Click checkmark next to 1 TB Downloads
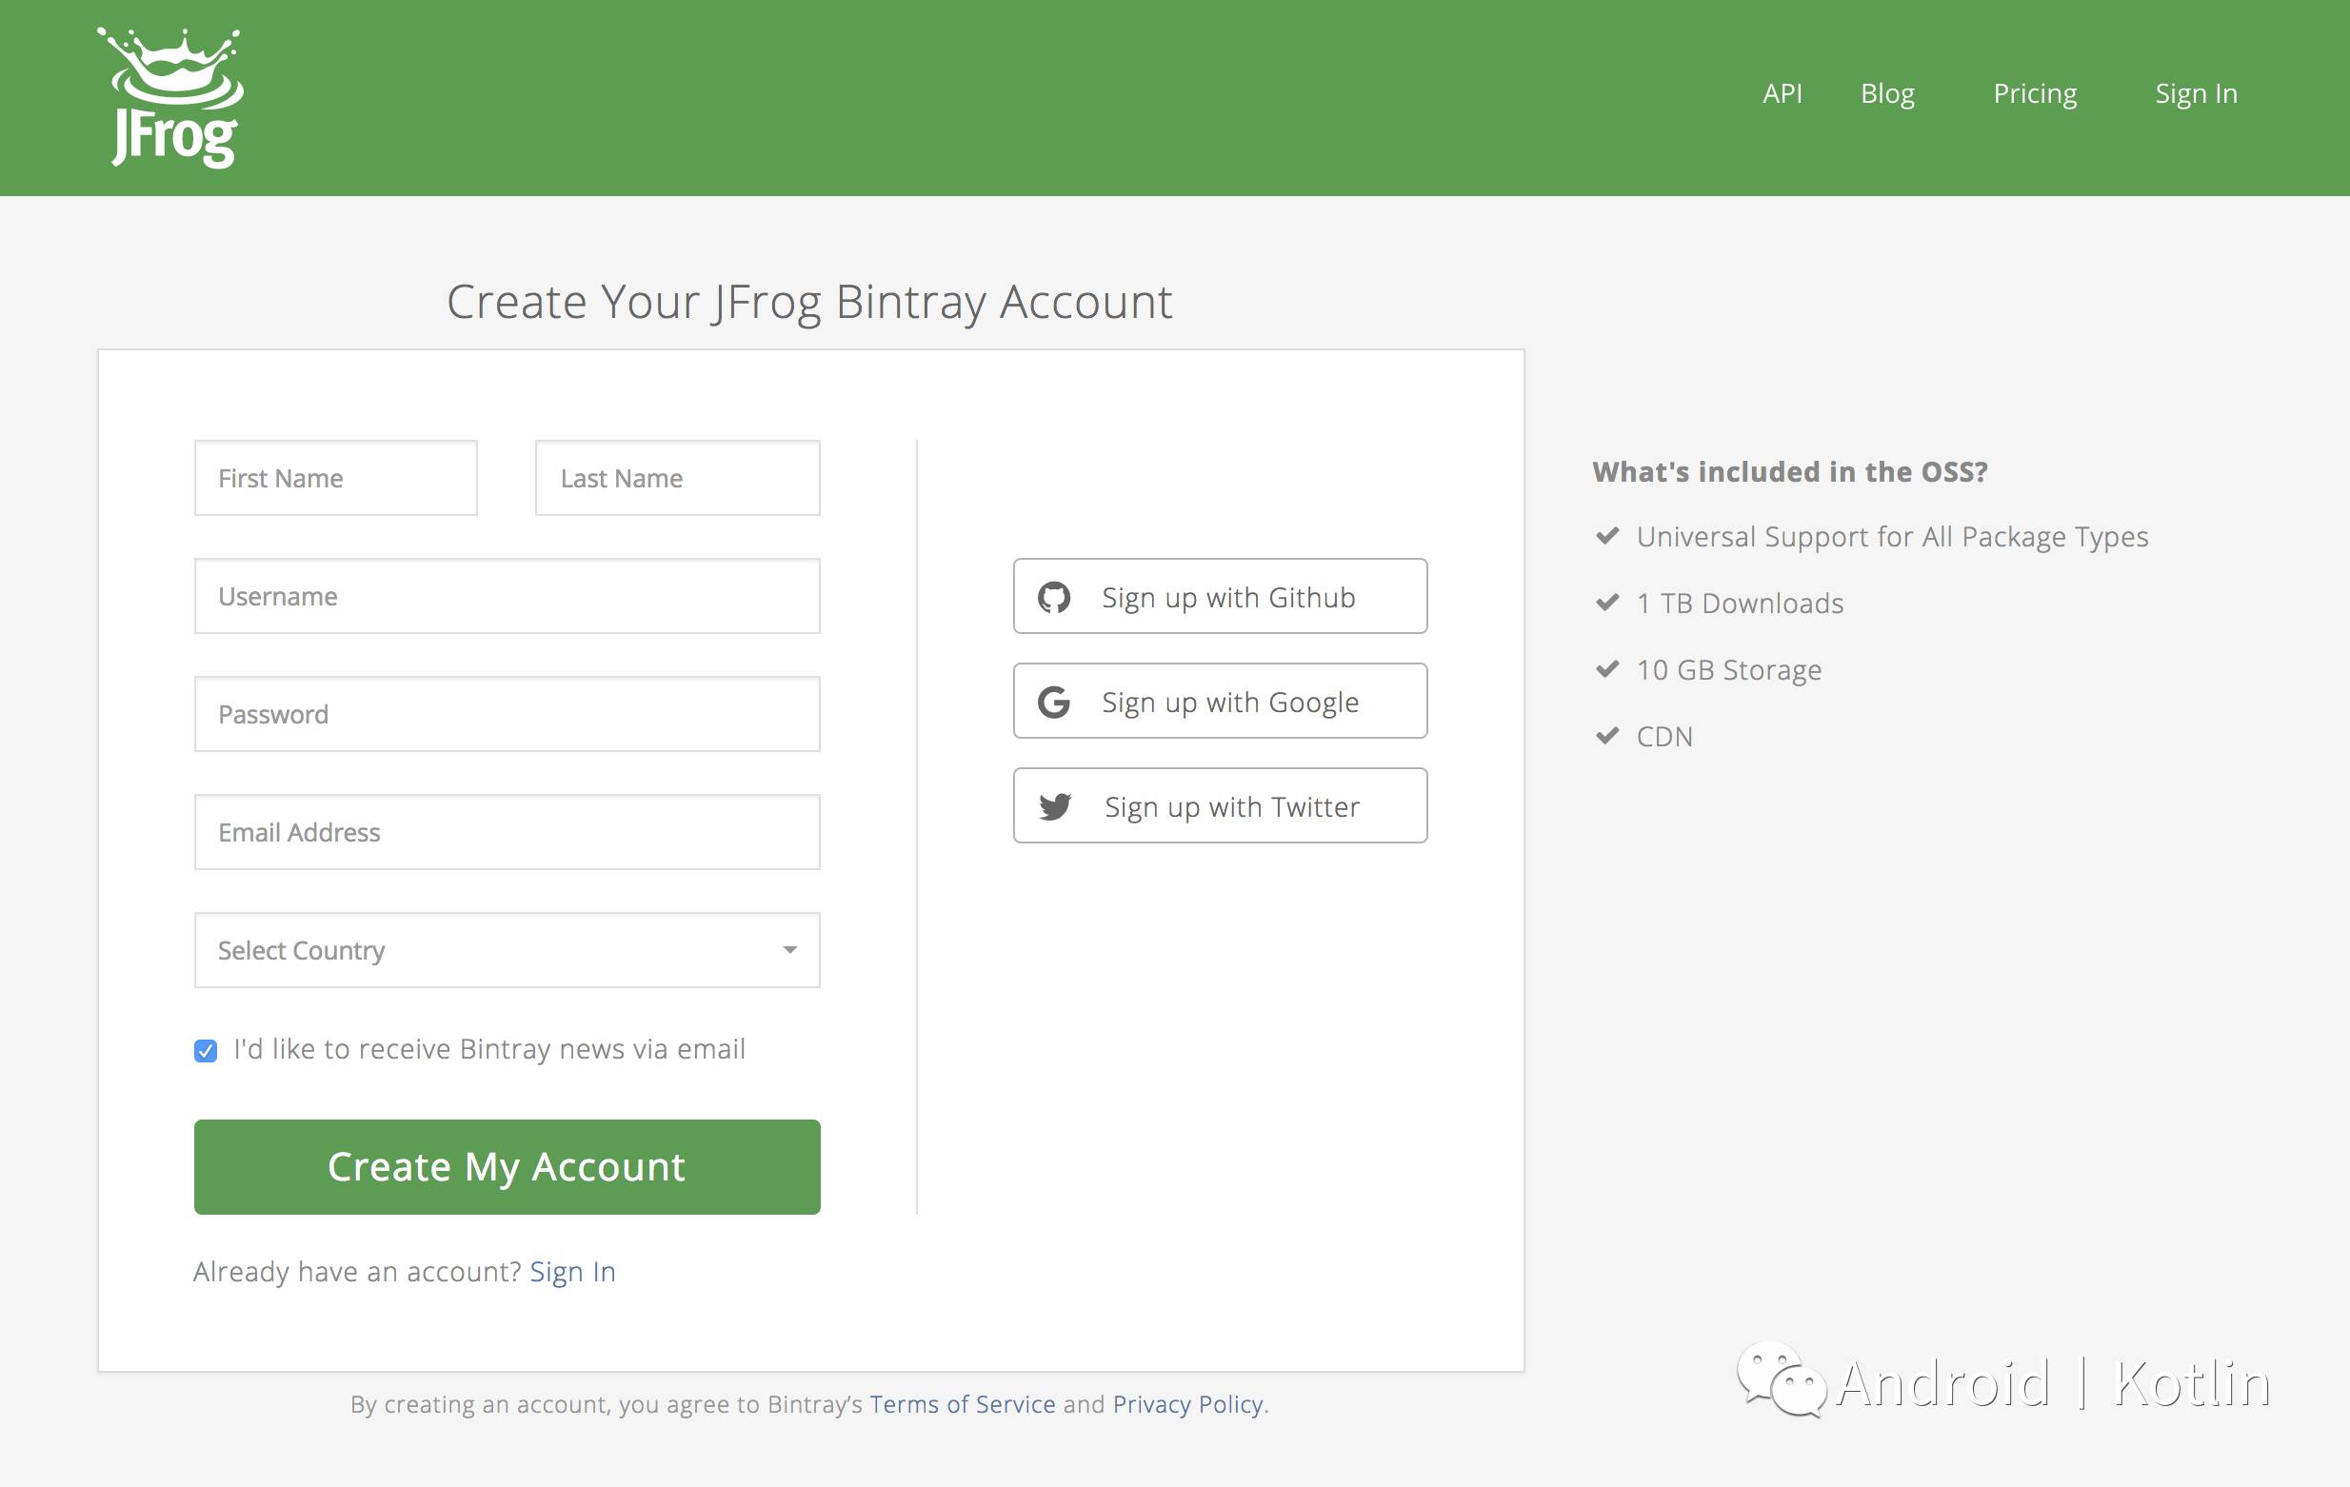Viewport: 2350px width, 1487px height. pos(1607,602)
